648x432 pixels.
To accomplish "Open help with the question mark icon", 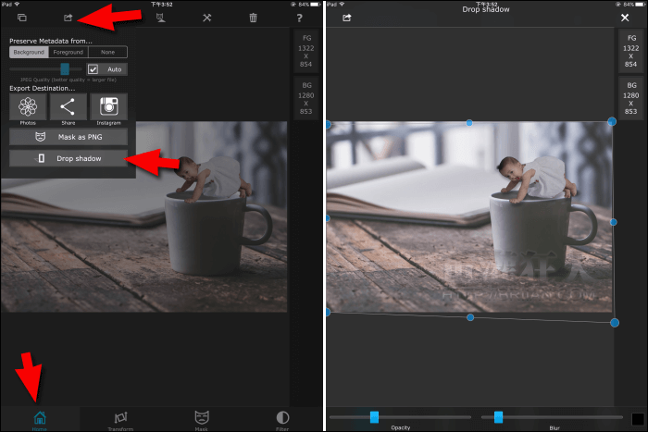I will coord(299,18).
